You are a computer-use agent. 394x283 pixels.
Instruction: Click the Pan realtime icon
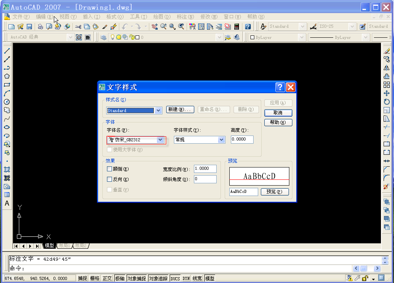coord(155,27)
